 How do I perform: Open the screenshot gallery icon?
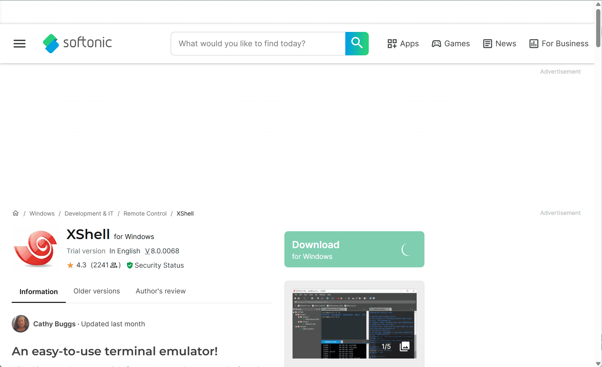click(404, 346)
